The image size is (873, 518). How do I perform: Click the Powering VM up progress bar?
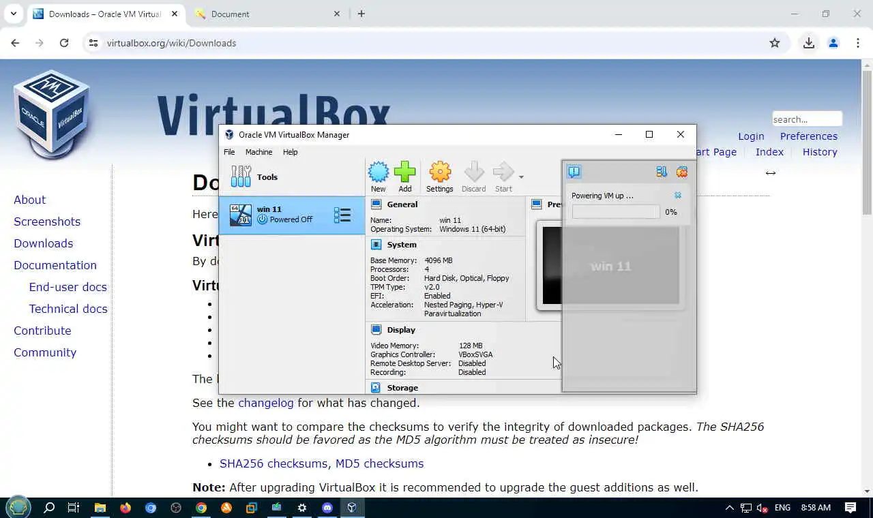tap(616, 212)
